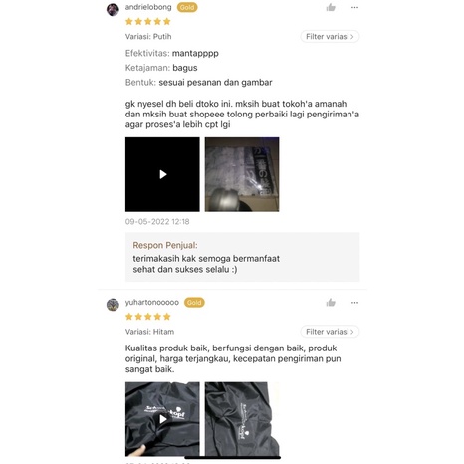Click the 09-05-2022 12:18 review timestamp
464x464 pixels.
pos(157,222)
